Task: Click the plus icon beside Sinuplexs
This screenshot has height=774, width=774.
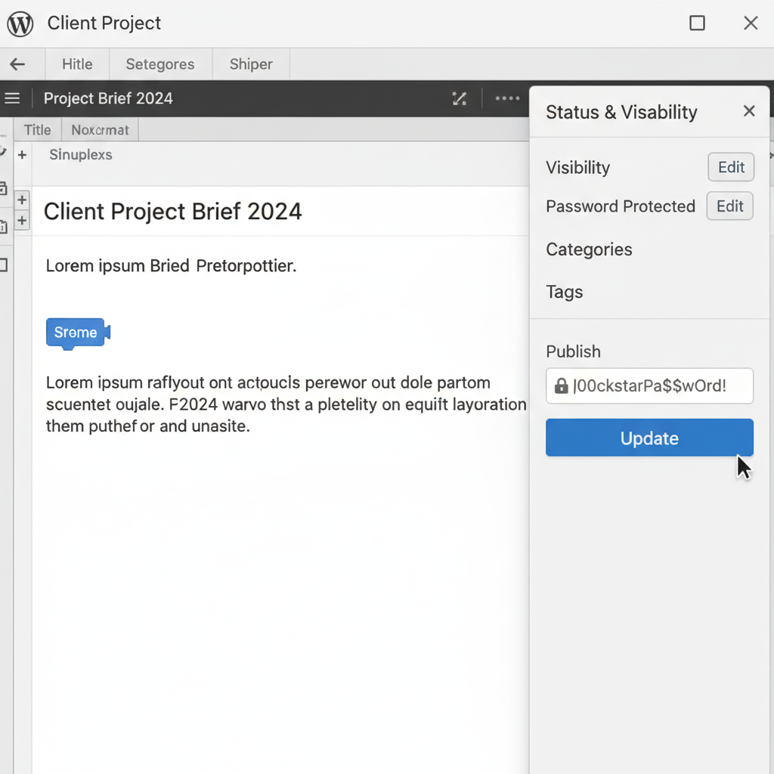Action: click(22, 155)
